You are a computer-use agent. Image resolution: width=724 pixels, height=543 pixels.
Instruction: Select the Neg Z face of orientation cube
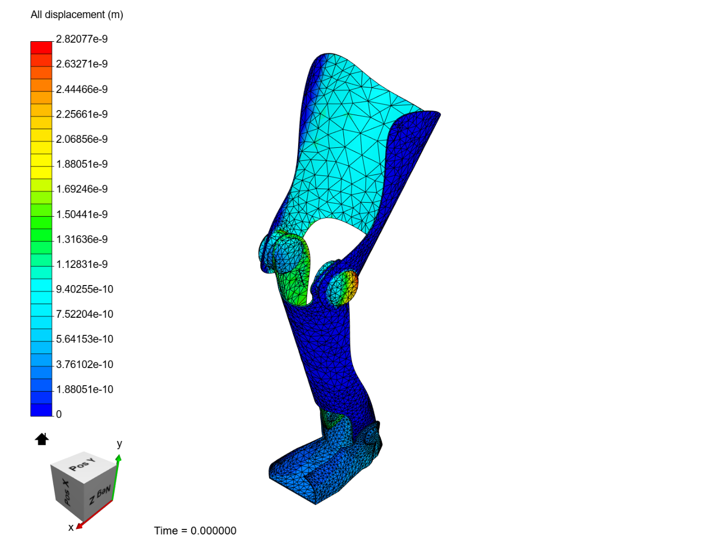(x=100, y=495)
